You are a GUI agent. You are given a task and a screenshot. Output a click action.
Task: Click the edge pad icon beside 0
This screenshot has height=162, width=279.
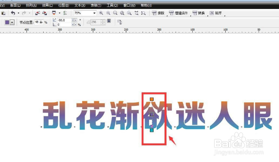(x=55, y=24)
